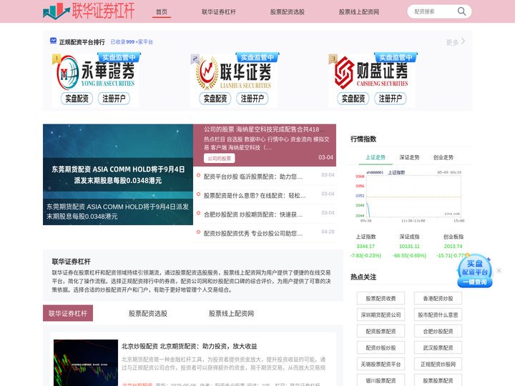Expand the 更多 chevron link
The width and height of the screenshot is (515, 386).
[x=456, y=41]
